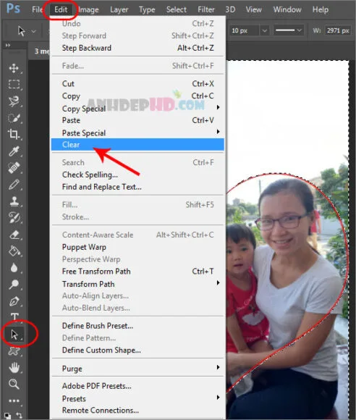Click the width W input field
Viewport: 356px width, 420px height.
point(338,30)
